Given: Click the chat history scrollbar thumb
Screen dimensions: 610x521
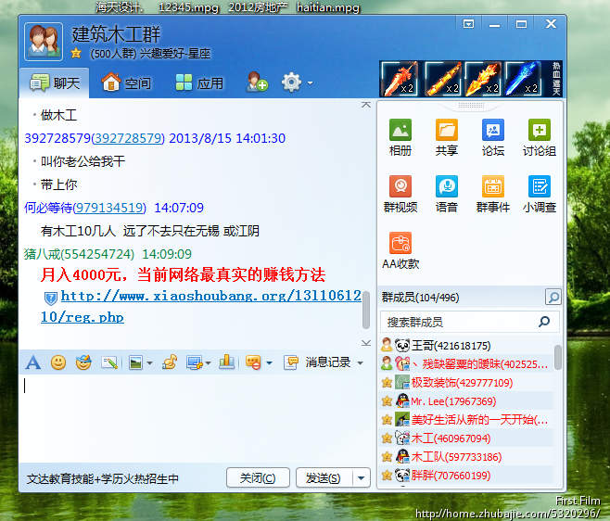Looking at the screenshot, I should click(x=365, y=311).
